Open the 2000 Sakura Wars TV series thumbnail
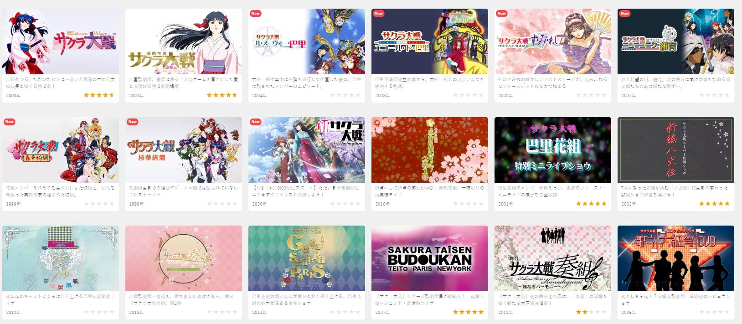 61,41
